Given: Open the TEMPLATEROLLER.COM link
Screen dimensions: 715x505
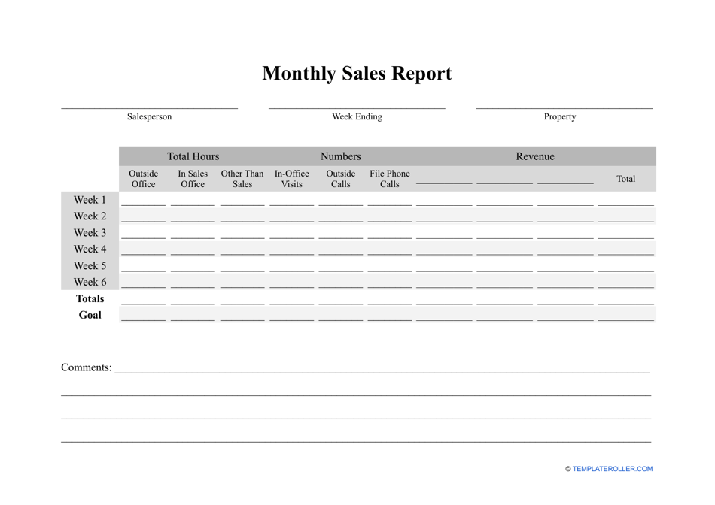Looking at the screenshot, I should tap(612, 469).
